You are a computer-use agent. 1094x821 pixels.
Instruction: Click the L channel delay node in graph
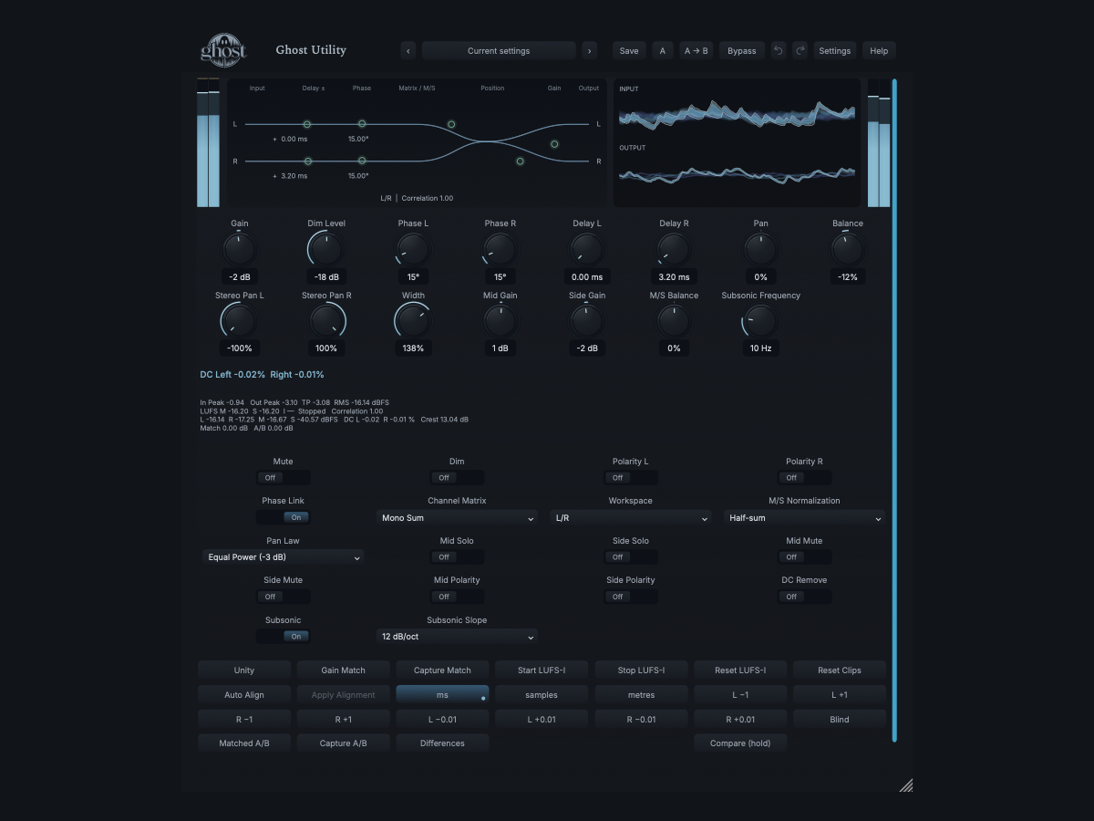point(307,124)
